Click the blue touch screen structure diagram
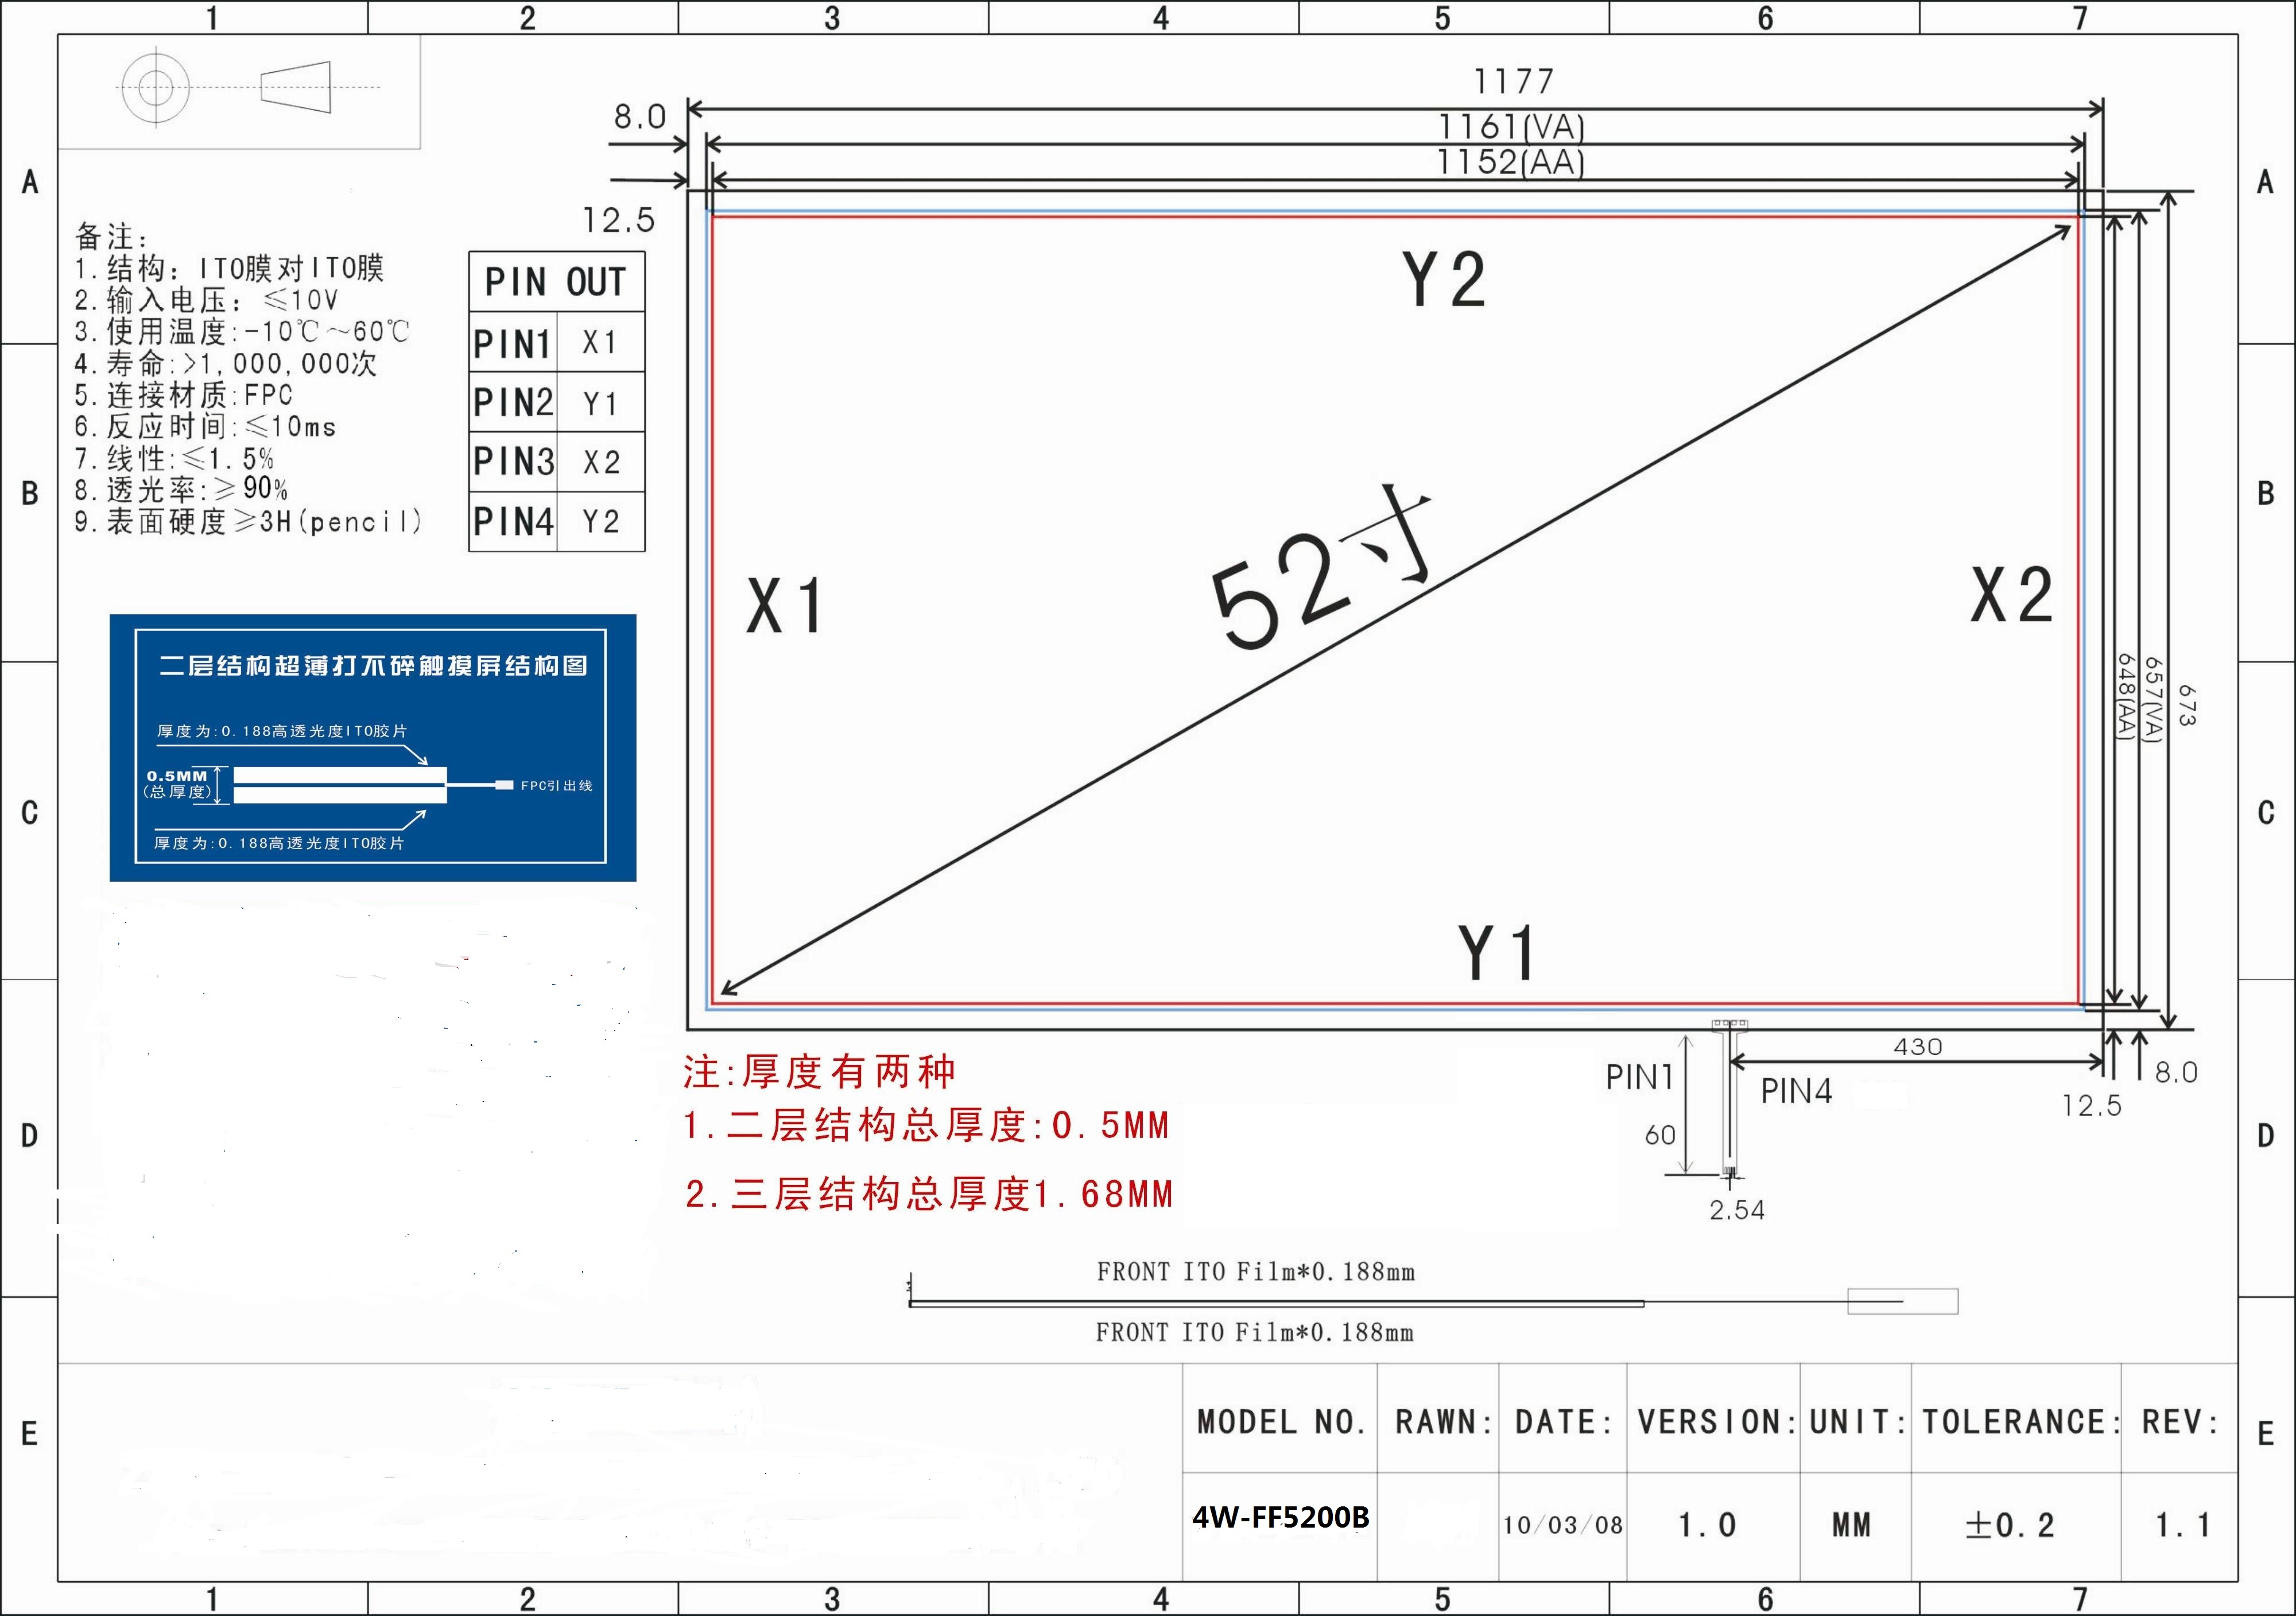This screenshot has width=2296, height=1616. point(372,748)
